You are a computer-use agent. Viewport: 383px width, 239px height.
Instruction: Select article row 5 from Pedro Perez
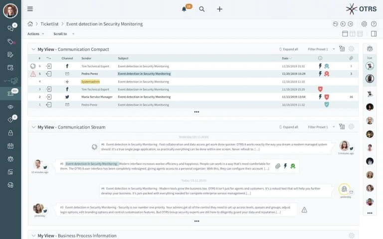193,74
